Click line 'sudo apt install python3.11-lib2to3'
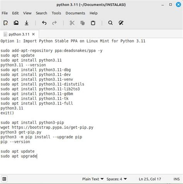 click(x=40, y=89)
